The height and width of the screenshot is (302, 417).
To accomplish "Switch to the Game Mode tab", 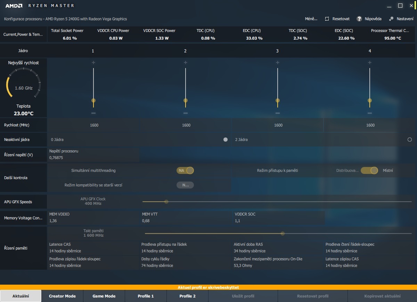I will [x=104, y=296].
